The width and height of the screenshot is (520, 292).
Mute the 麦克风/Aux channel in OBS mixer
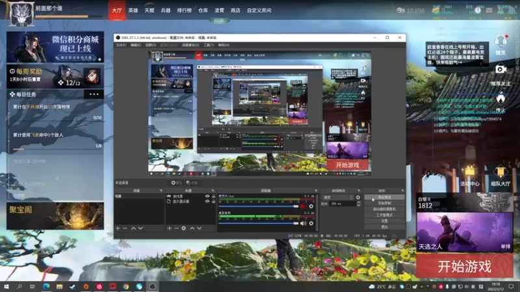coord(303,206)
